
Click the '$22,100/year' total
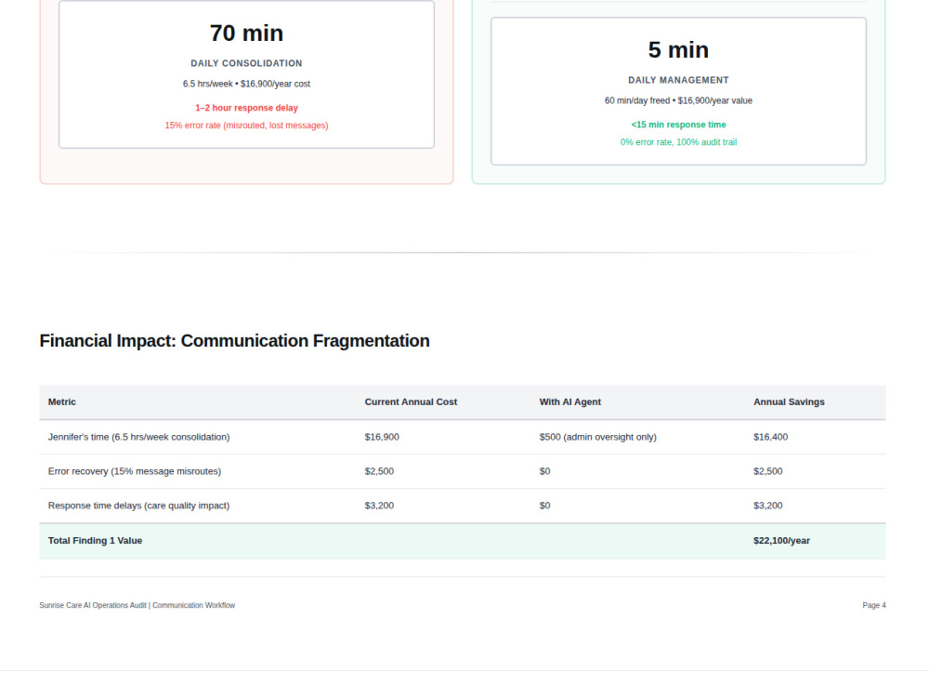(781, 541)
